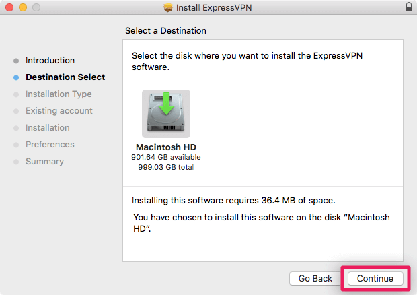Click the '901.64 GB available' text
Viewport: 417px width, 295px height.
coord(166,157)
